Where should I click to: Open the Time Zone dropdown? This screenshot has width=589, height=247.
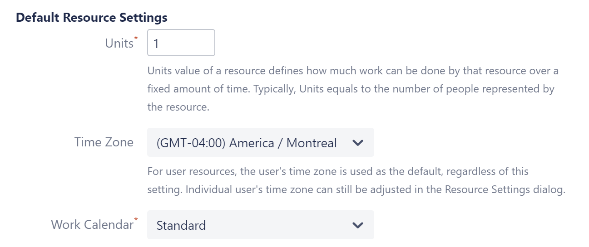260,143
